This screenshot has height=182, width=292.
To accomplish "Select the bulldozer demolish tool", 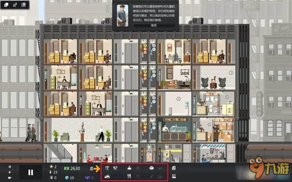I will pos(107,176).
